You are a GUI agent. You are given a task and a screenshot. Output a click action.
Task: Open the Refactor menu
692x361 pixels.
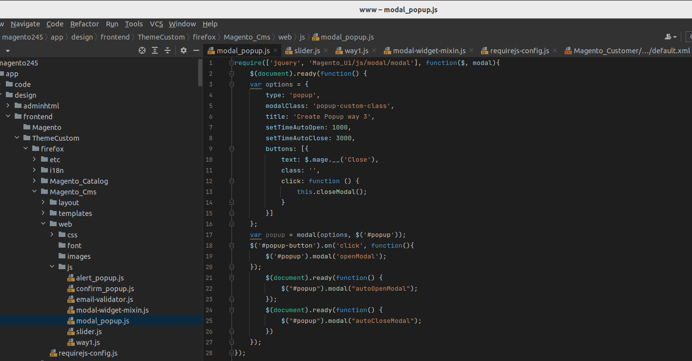click(x=84, y=24)
